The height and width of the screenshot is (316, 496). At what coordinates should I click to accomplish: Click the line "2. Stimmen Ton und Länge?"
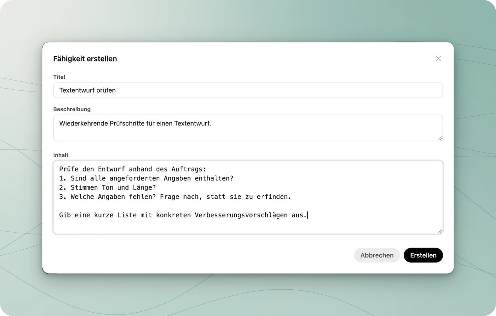107,187
